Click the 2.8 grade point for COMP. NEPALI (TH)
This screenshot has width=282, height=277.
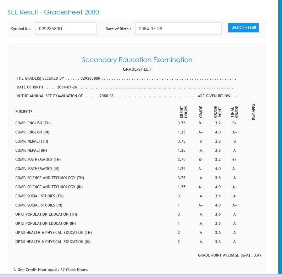coord(218,141)
